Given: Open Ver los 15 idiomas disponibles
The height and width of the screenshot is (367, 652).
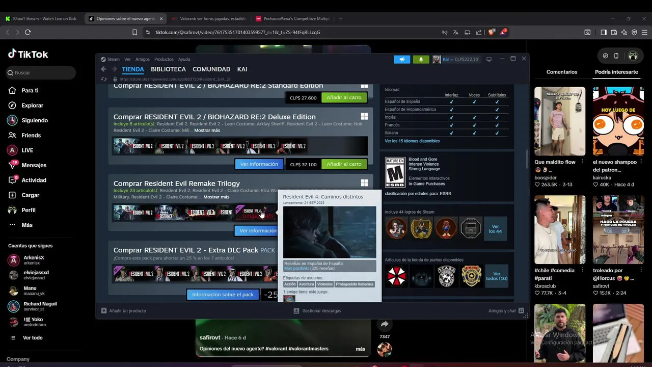Looking at the screenshot, I should [x=412, y=141].
